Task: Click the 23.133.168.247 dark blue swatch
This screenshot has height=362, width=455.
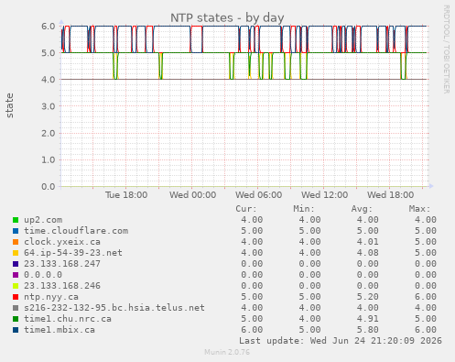Action: (x=16, y=264)
